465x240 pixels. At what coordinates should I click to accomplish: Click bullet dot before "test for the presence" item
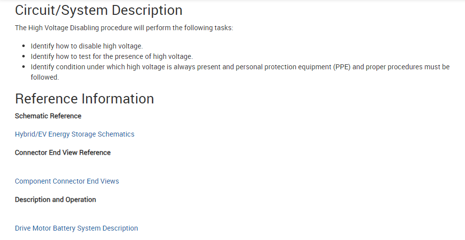click(x=23, y=56)
